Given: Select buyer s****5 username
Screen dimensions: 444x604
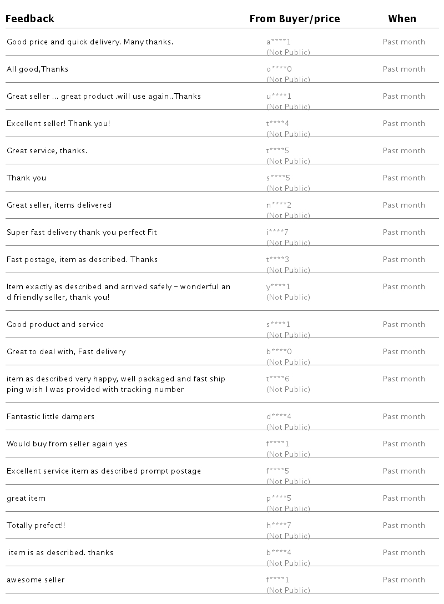Looking at the screenshot, I should [x=279, y=178].
